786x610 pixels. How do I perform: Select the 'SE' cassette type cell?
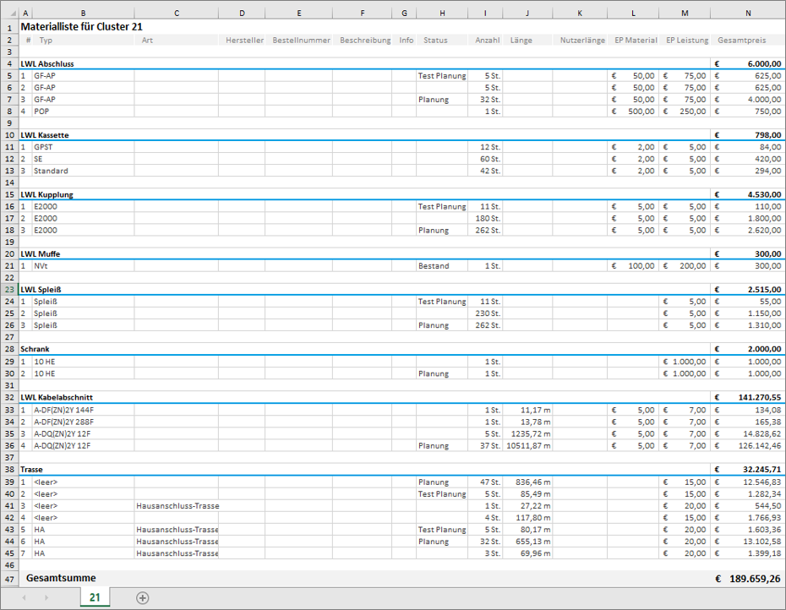(x=83, y=159)
